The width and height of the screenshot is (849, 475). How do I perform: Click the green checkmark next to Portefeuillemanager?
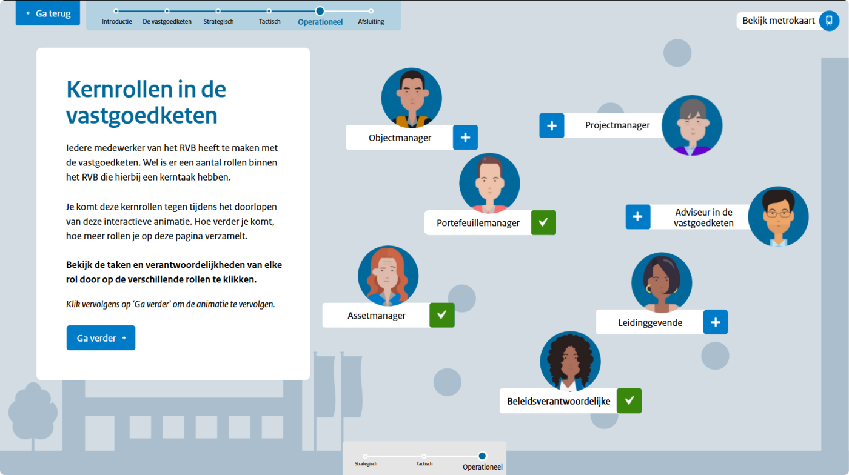[x=543, y=222]
